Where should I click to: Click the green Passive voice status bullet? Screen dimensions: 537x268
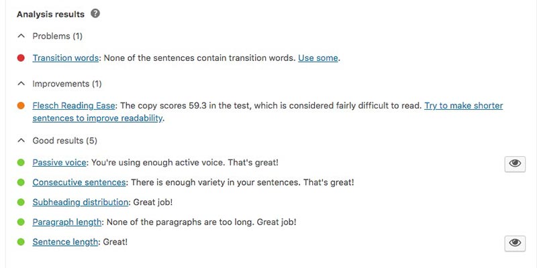click(21, 163)
